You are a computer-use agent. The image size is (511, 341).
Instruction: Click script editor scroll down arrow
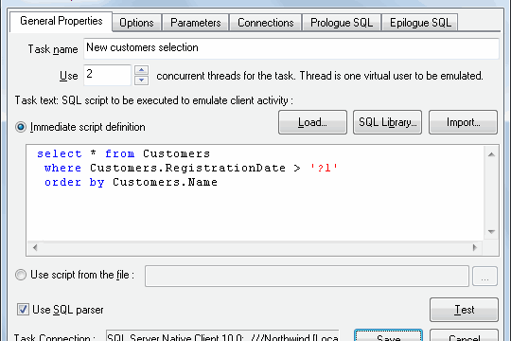tap(491, 232)
